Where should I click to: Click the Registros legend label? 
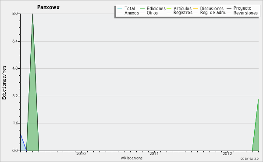coord(183,13)
